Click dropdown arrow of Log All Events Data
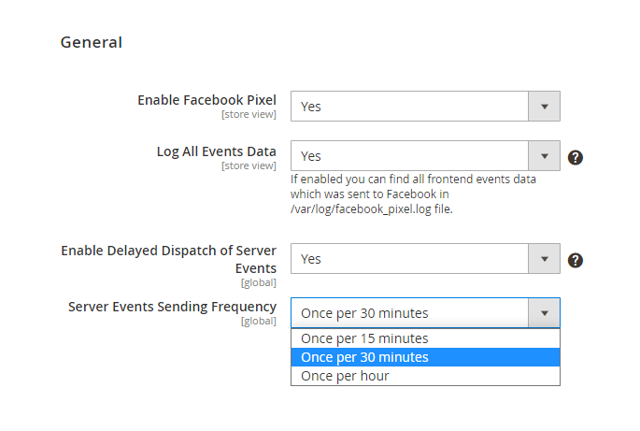The image size is (640, 431). coord(544,156)
